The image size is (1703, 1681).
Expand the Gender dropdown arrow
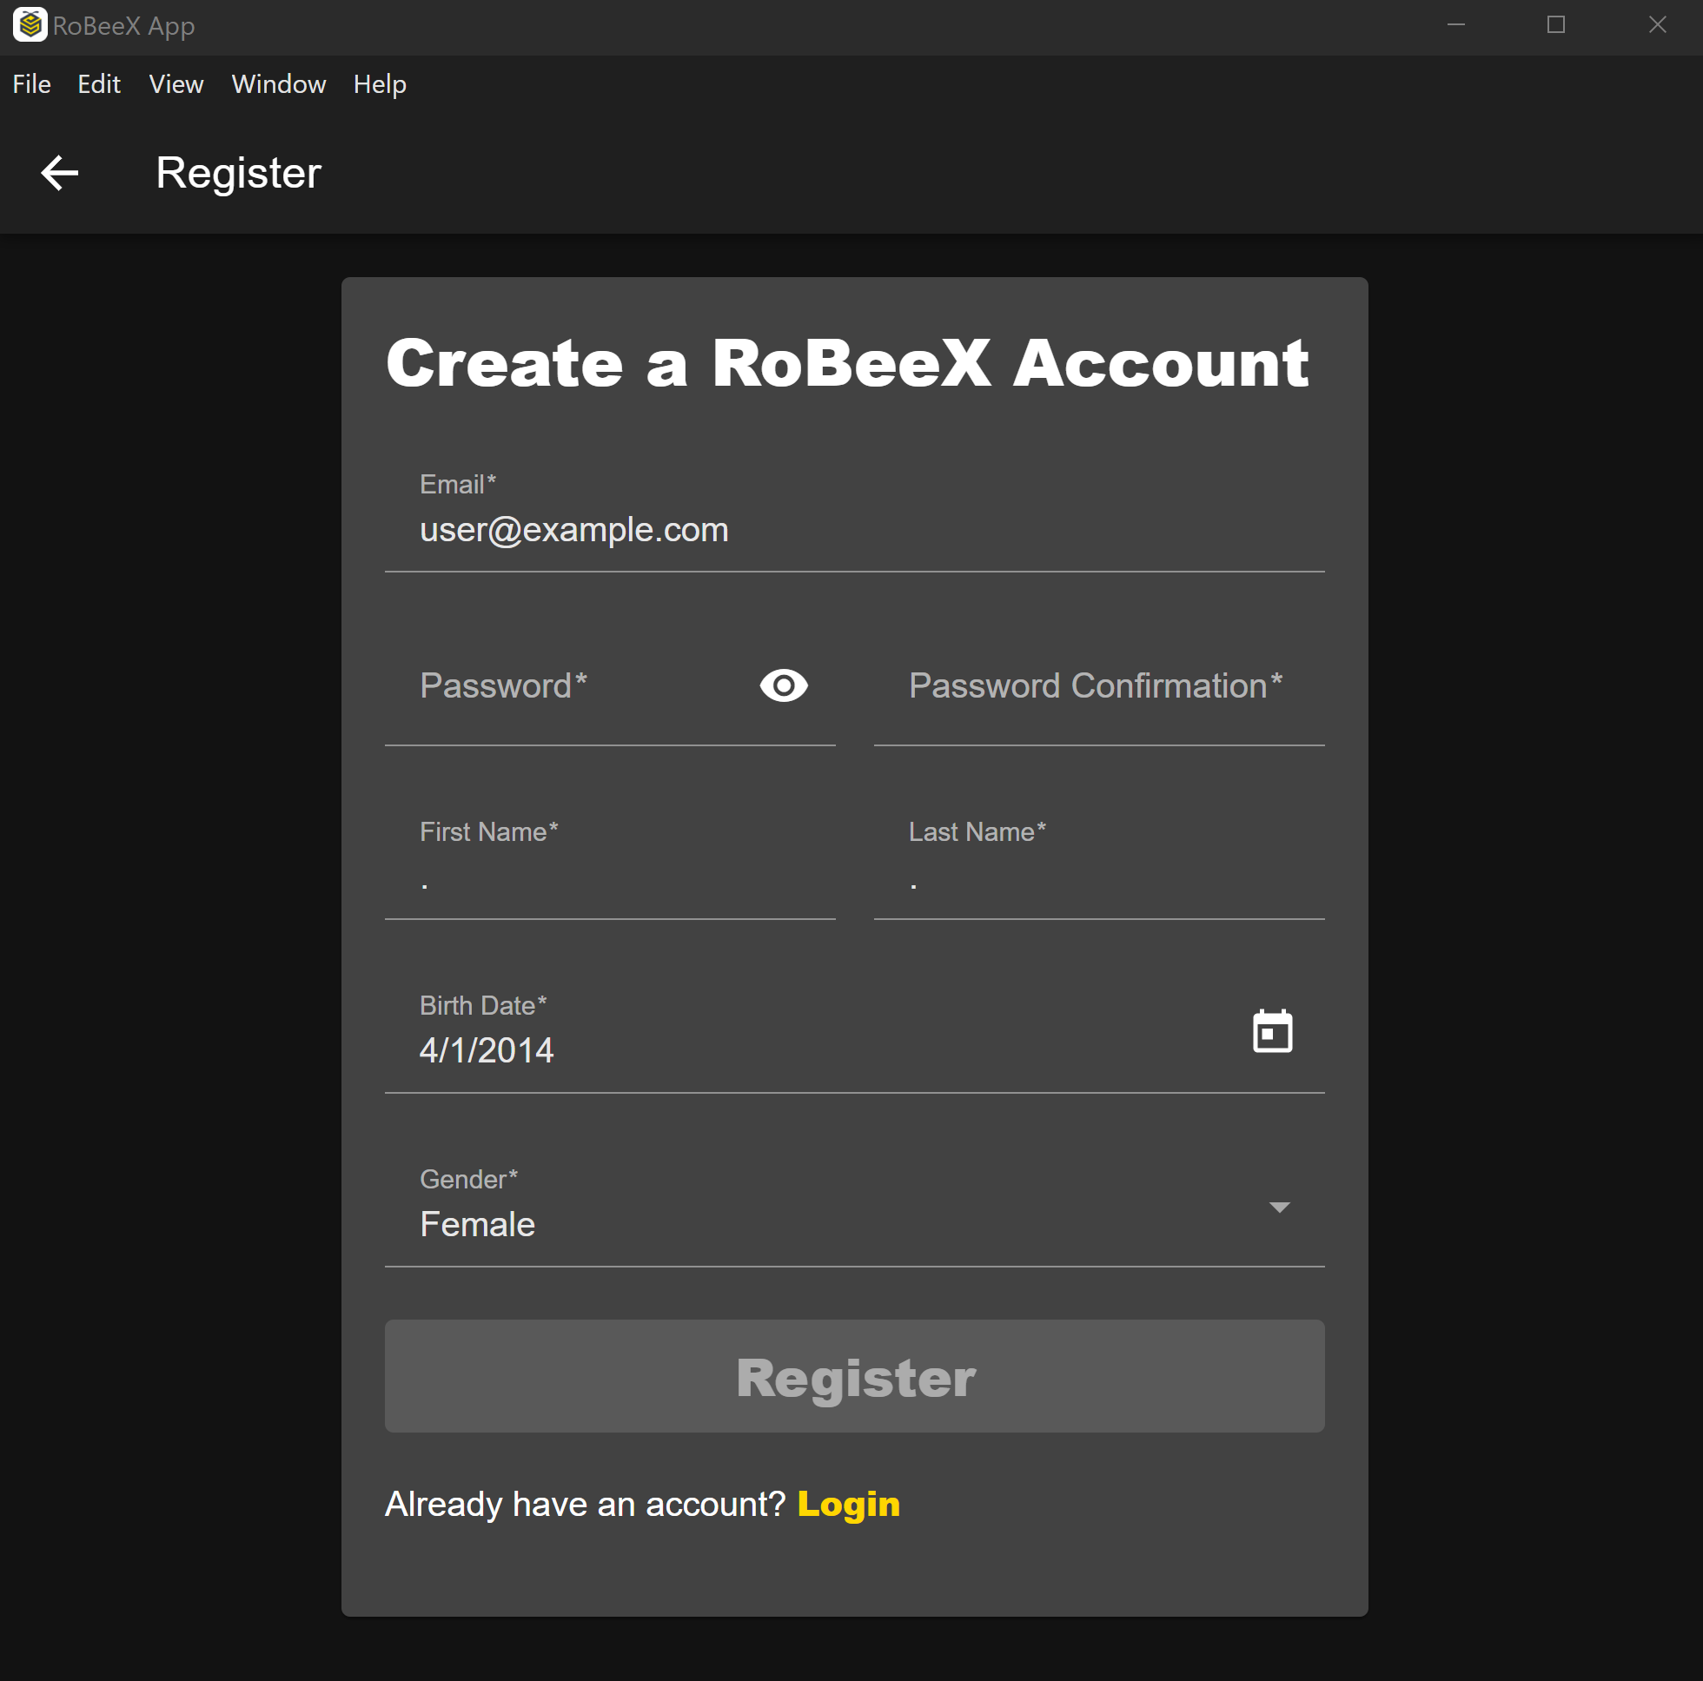click(x=1279, y=1207)
